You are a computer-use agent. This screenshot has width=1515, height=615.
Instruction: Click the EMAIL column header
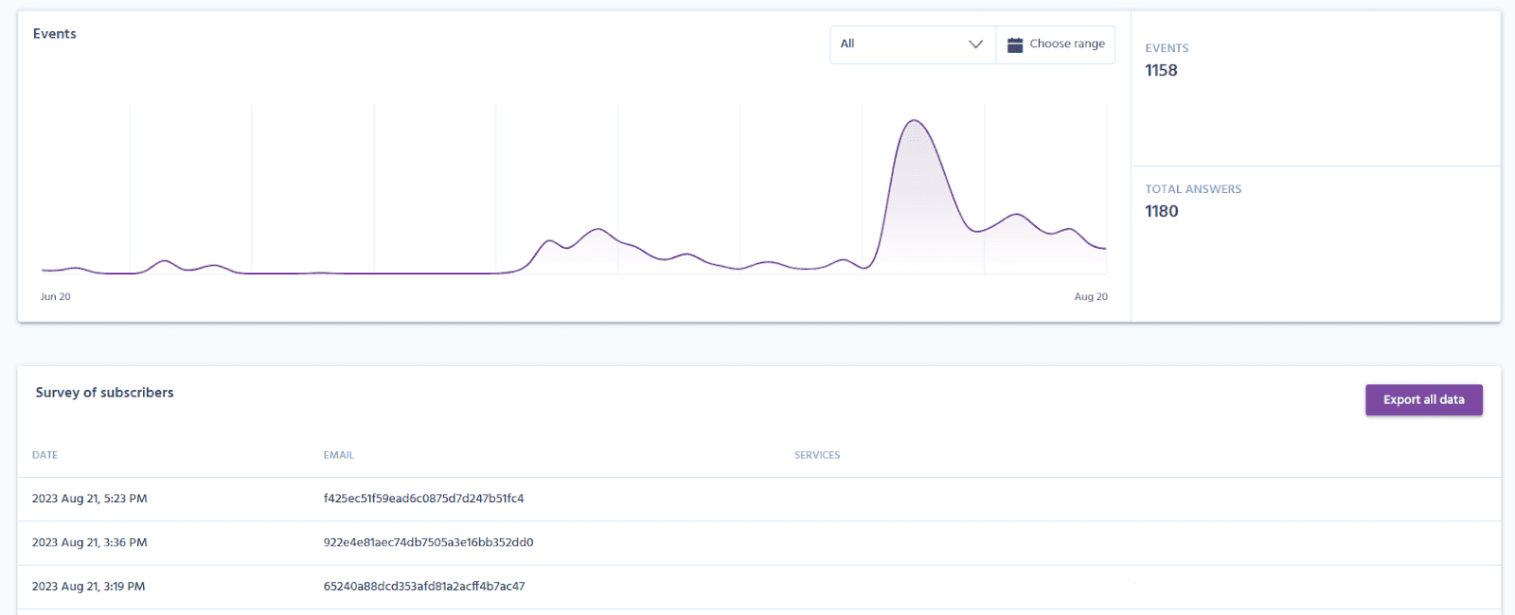pyautogui.click(x=338, y=455)
